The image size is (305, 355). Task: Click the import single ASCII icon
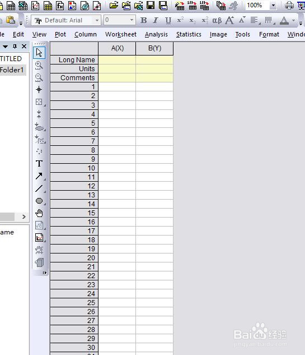[192, 6]
